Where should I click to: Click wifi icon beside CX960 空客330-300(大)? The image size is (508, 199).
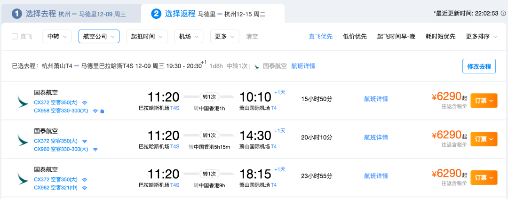point(95,150)
